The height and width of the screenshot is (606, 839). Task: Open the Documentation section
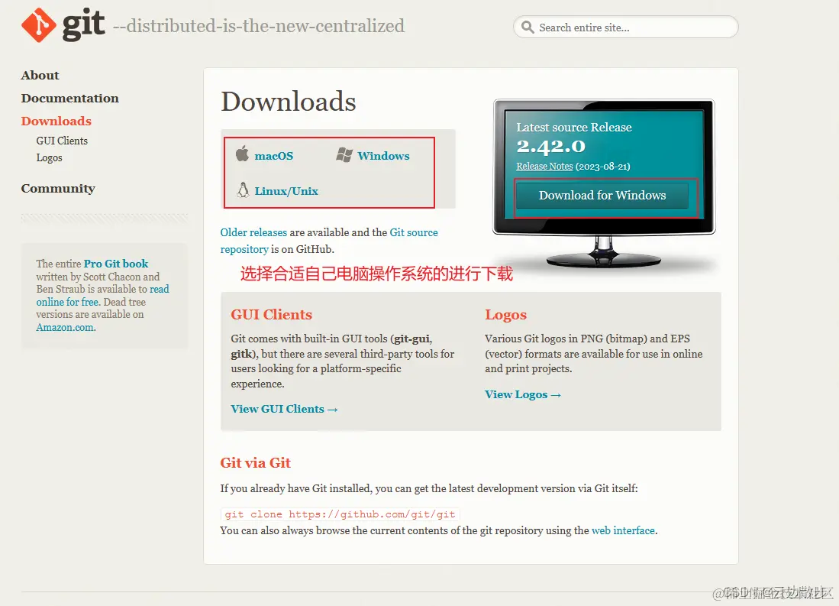coord(70,98)
